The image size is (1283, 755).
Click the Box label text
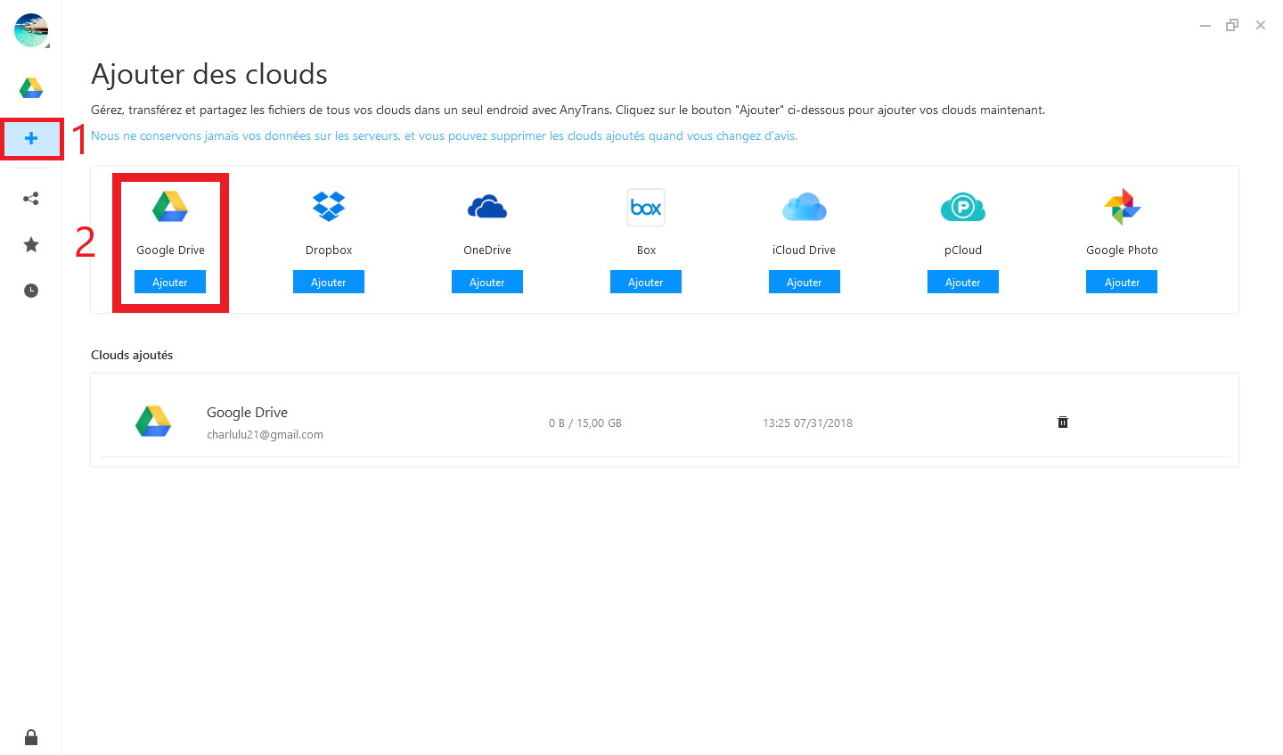pos(646,250)
